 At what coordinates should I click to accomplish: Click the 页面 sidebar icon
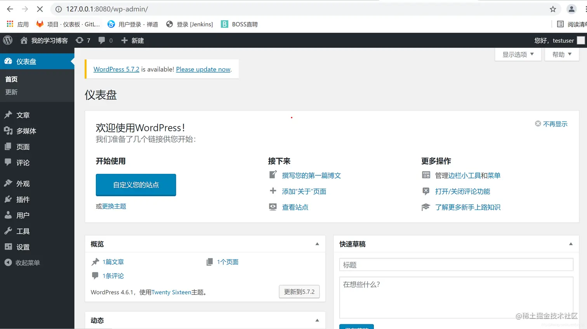pos(9,147)
